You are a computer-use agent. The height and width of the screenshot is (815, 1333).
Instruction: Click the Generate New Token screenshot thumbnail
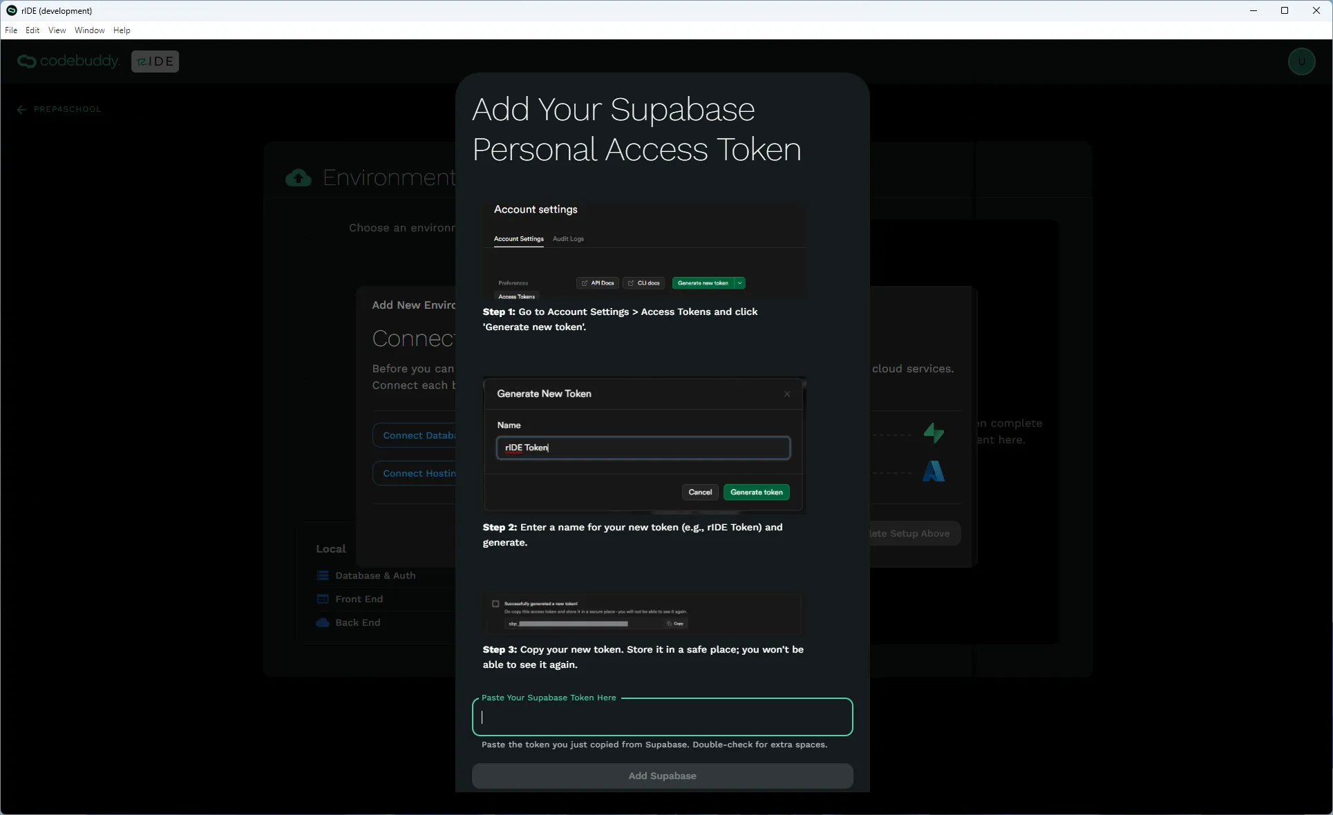pos(644,445)
